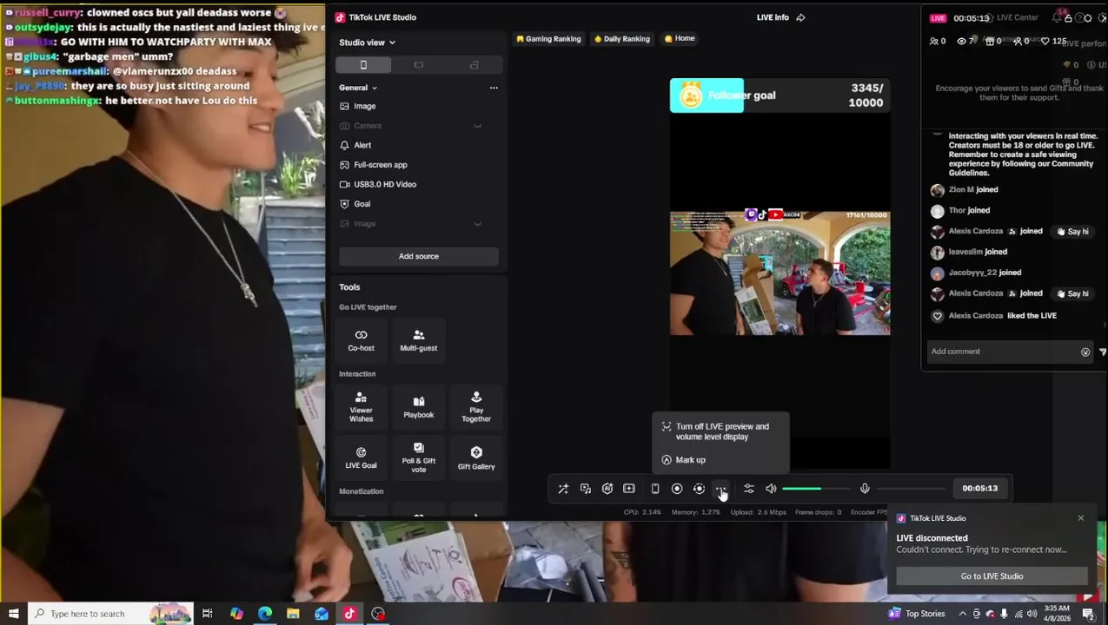Click the lock icon in the header

click(1068, 17)
